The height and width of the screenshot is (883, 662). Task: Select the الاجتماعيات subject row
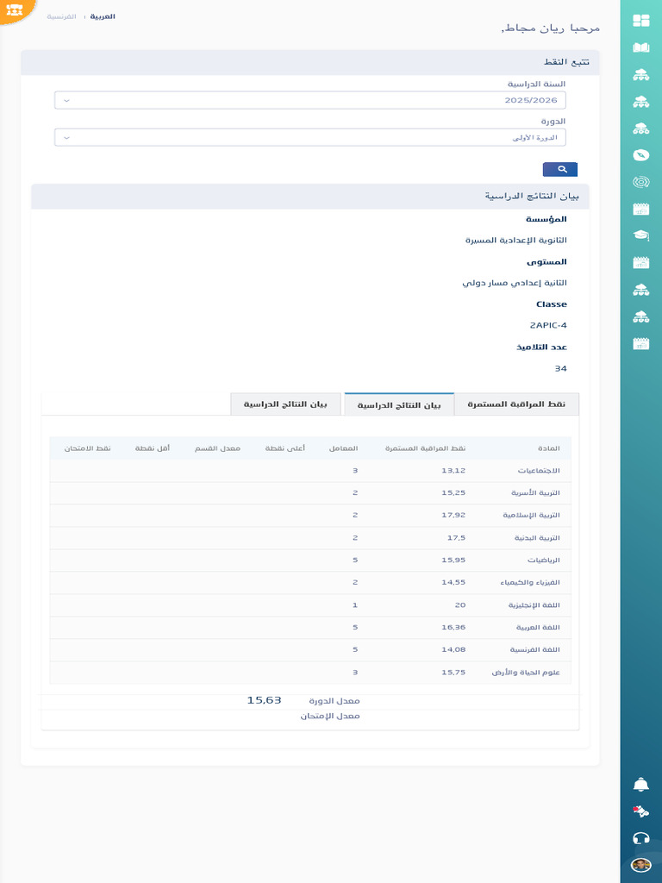(x=310, y=471)
